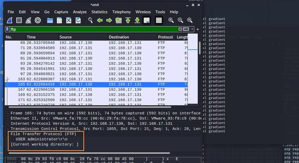Sort packets by Length column
Screen dimensions: 299x163
(x=182, y=37)
